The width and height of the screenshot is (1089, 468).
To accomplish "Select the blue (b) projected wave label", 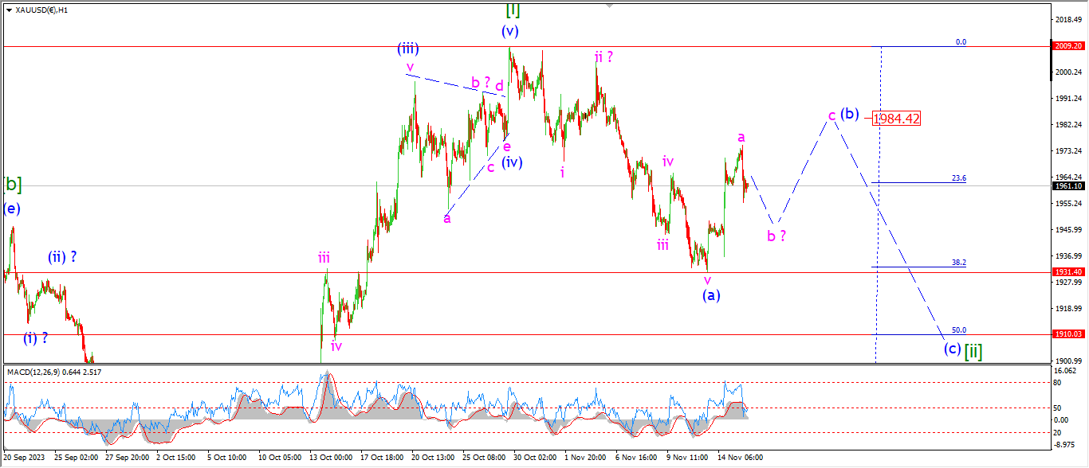I will point(850,114).
